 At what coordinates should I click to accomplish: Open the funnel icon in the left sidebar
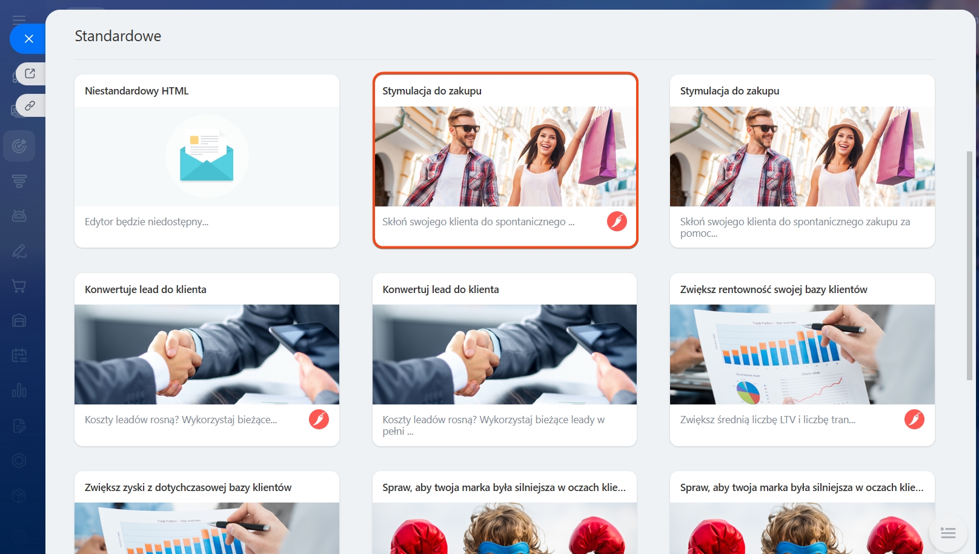coord(19,181)
